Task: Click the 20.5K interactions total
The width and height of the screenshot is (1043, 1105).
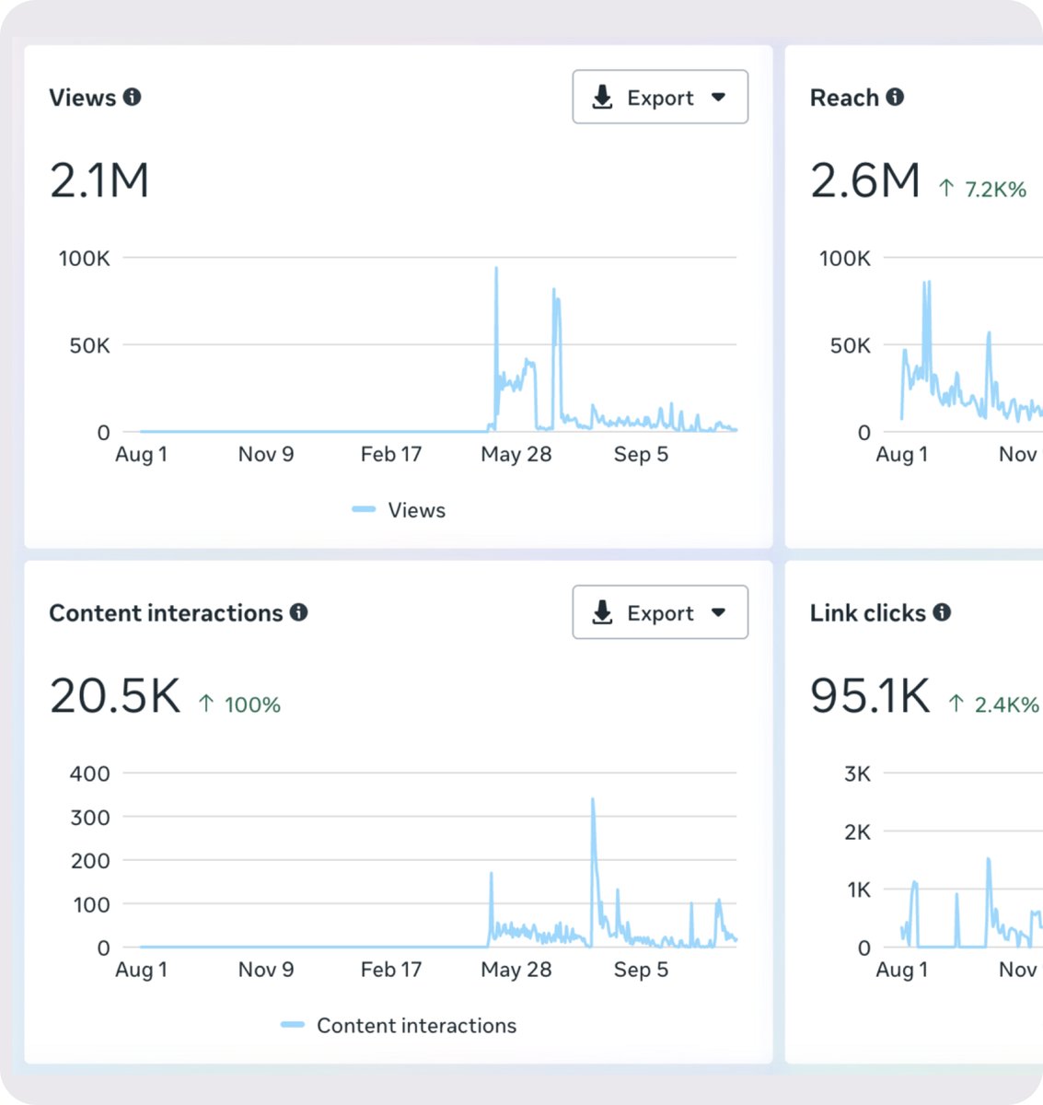Action: [115, 696]
